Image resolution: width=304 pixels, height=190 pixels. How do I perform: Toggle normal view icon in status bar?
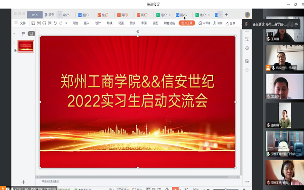(x=148, y=189)
